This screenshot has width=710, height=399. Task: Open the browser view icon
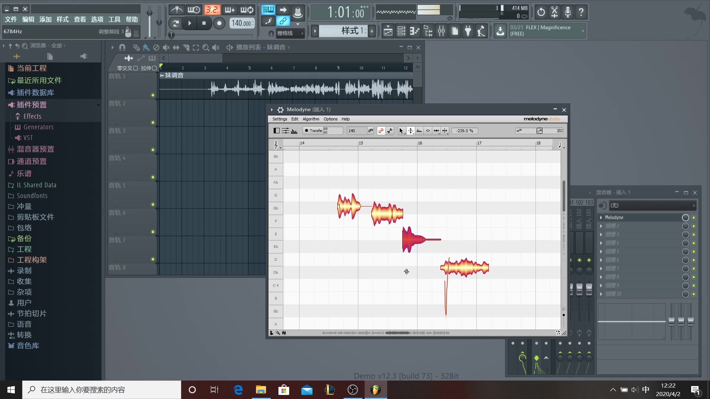[428, 31]
